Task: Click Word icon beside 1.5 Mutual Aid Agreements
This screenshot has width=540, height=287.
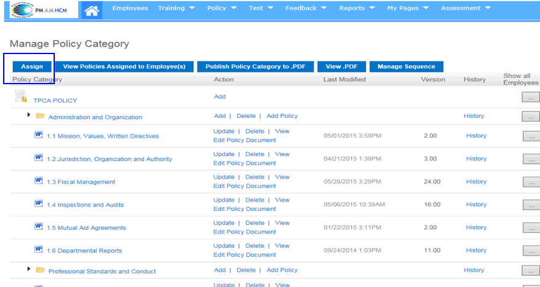Action: pyautogui.click(x=38, y=227)
